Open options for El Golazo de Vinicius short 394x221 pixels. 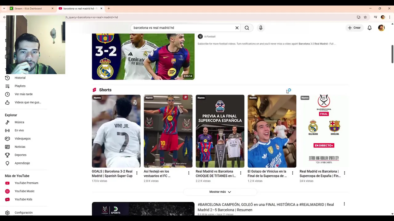(x=292, y=173)
